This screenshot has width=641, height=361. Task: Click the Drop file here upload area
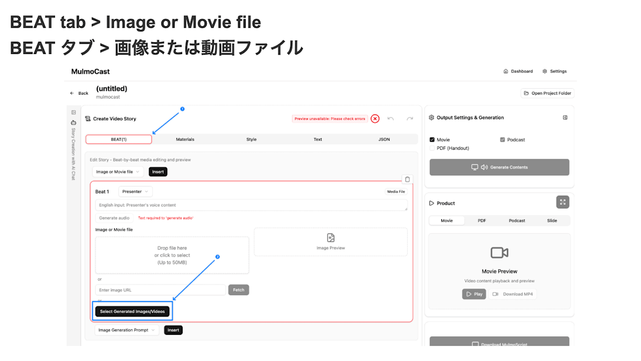172,255
